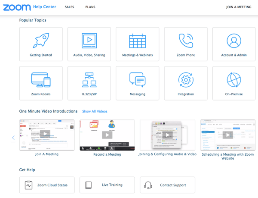Click the Getting Started rocket icon

click(x=41, y=41)
